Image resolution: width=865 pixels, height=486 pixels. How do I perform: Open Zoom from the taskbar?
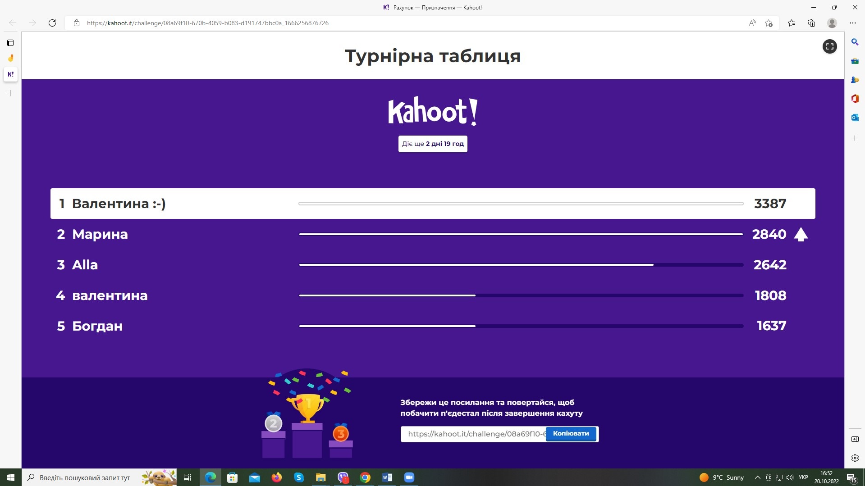point(409,477)
